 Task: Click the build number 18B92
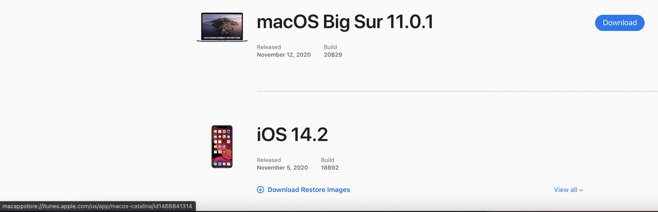(x=330, y=168)
